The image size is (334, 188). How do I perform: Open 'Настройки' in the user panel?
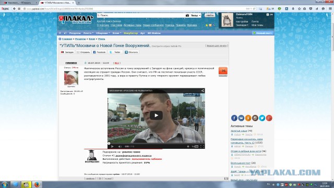(x=242, y=21)
